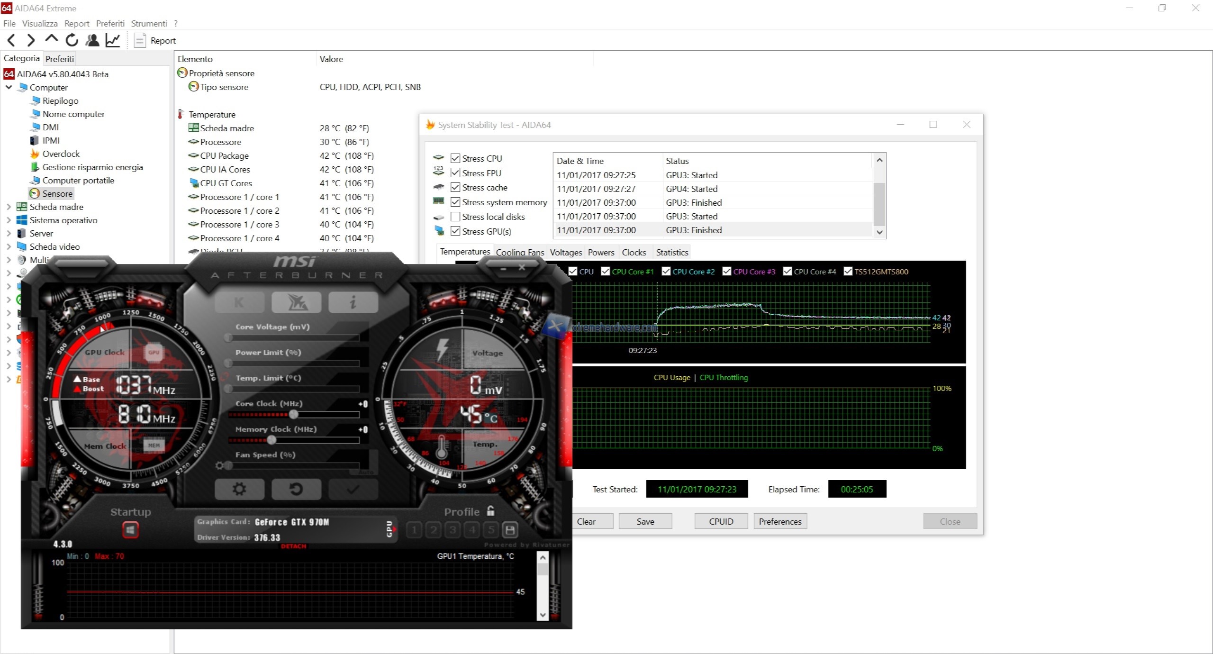Collapse the Computer tree node

coord(9,87)
